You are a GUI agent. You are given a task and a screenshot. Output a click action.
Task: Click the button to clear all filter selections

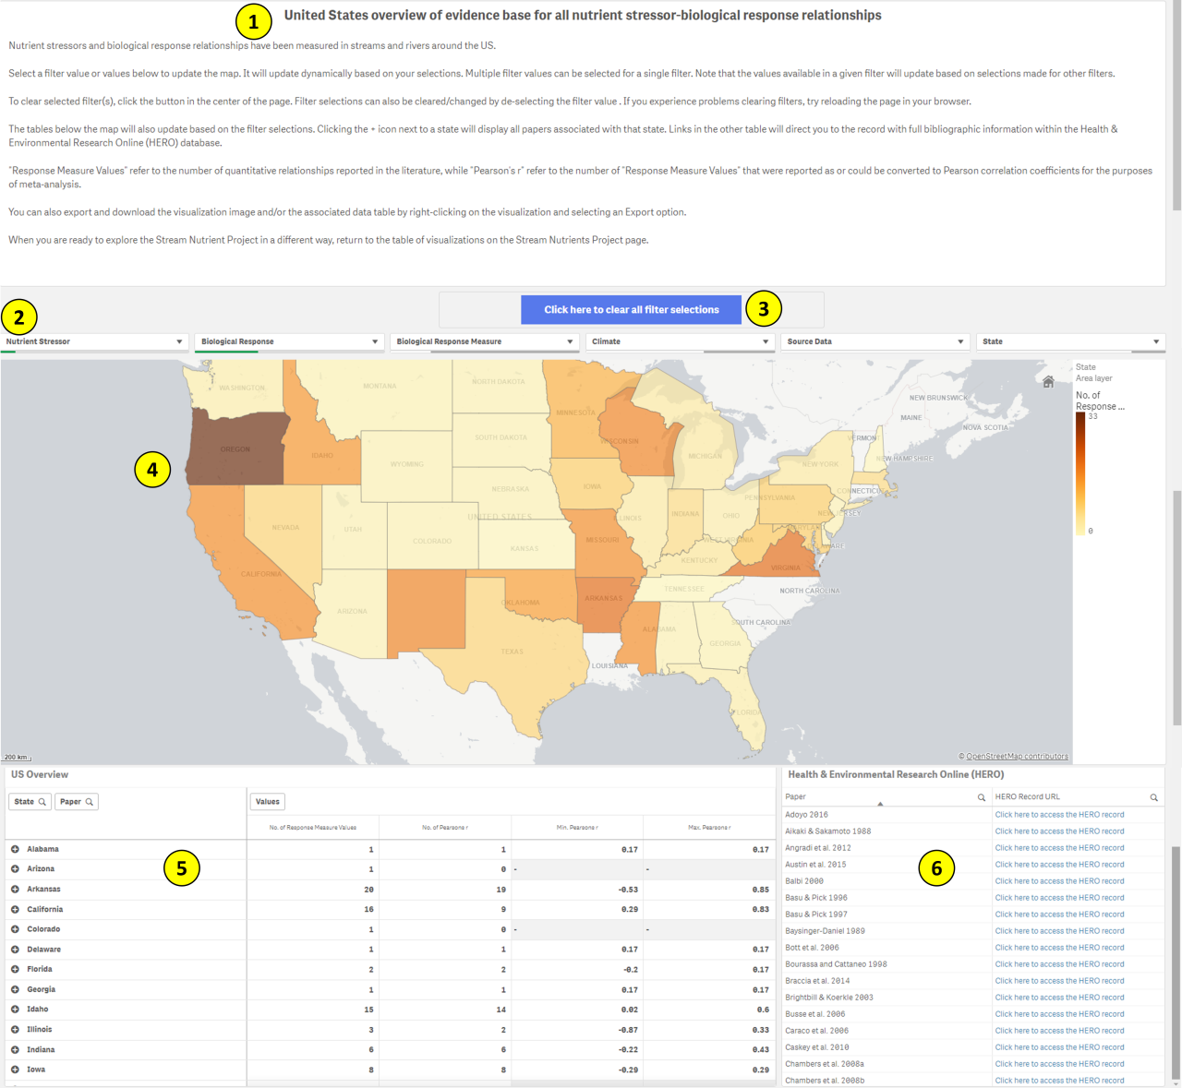pos(631,309)
